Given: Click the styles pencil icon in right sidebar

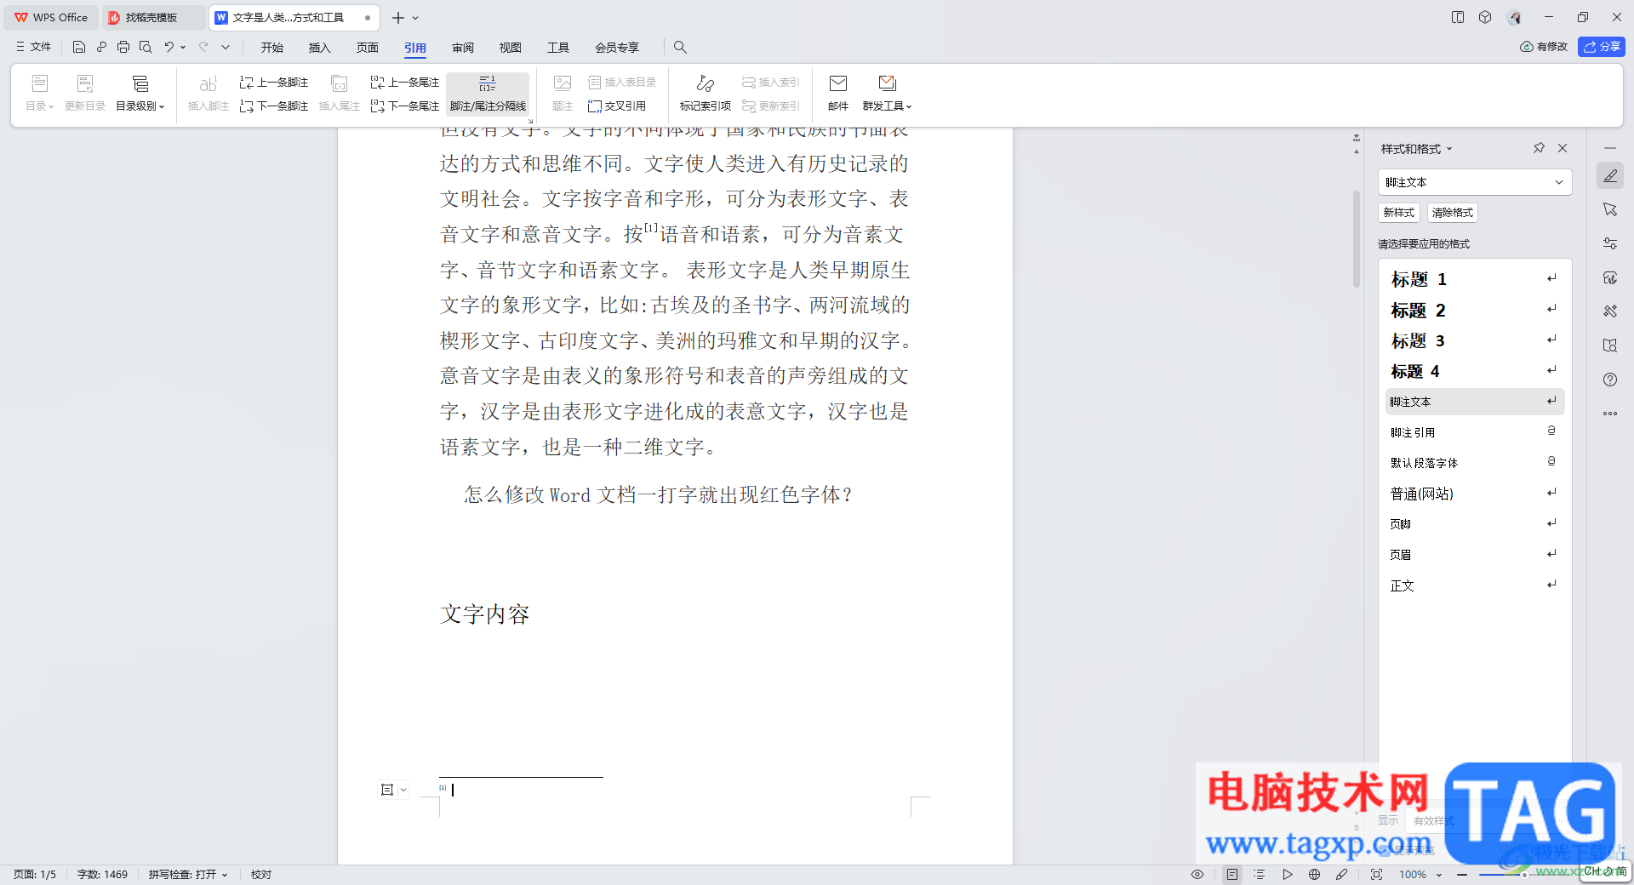Looking at the screenshot, I should (x=1610, y=176).
